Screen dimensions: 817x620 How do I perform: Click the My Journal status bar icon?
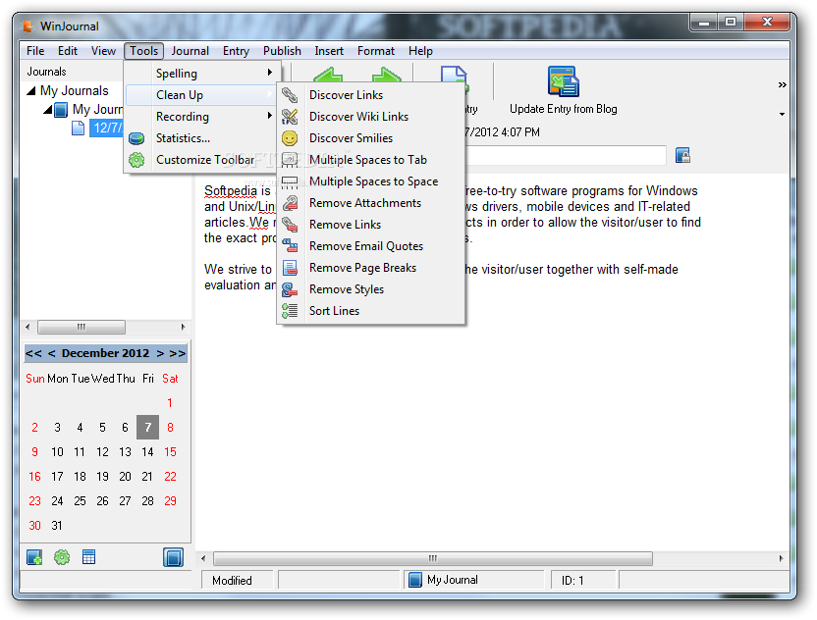tap(415, 580)
